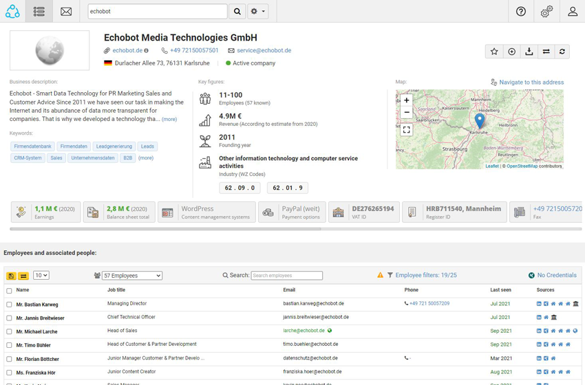Sort table by Last seen column header
The height and width of the screenshot is (385, 585).
coord(500,290)
